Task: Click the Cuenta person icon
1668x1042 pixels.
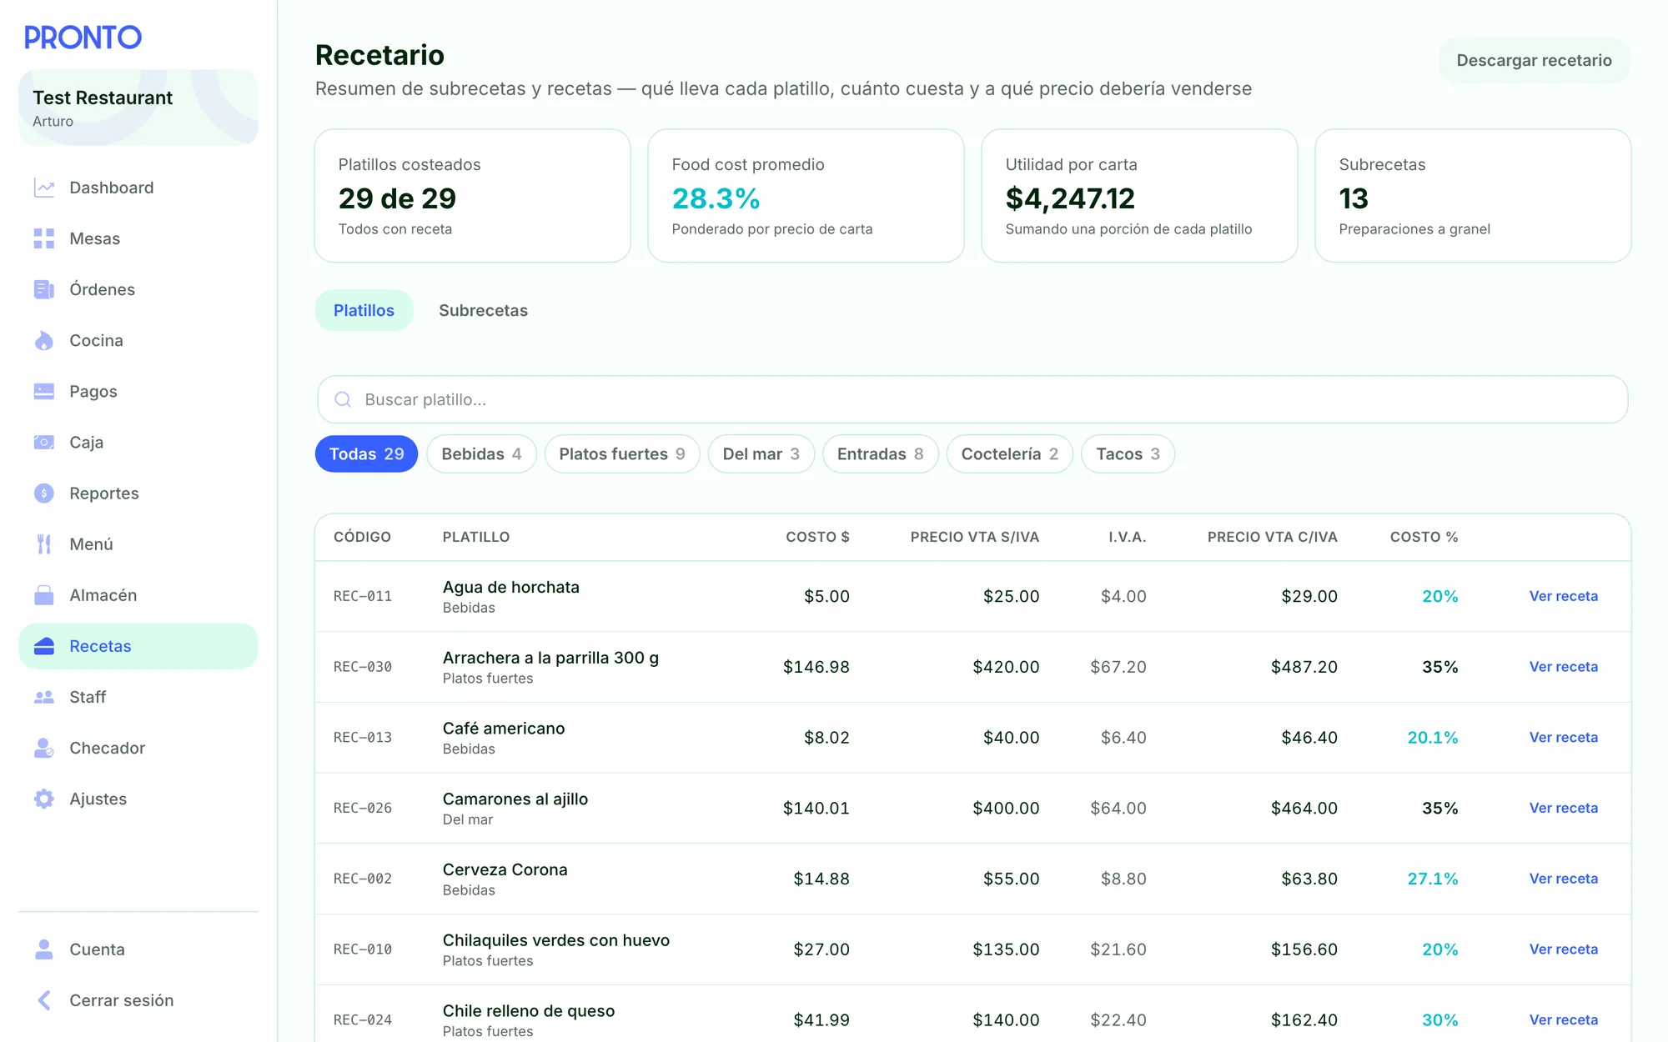Action: coord(44,949)
